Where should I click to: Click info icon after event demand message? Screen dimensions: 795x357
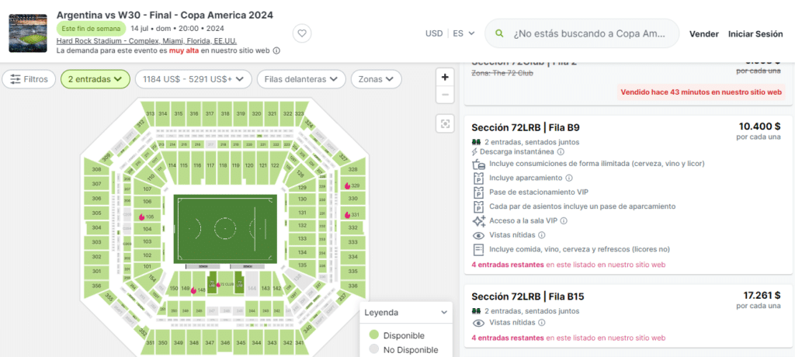(277, 50)
